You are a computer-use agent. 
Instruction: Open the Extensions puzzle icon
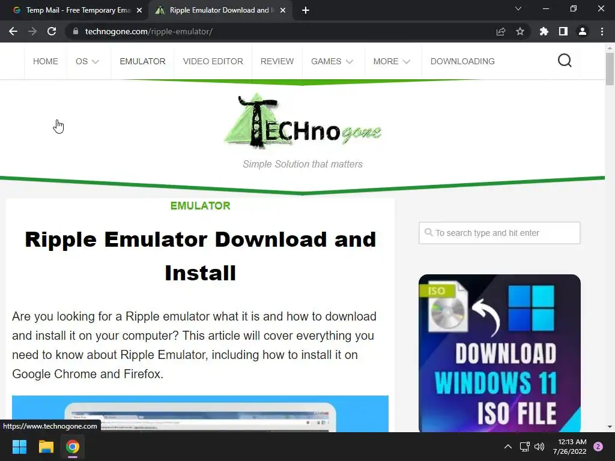(544, 31)
